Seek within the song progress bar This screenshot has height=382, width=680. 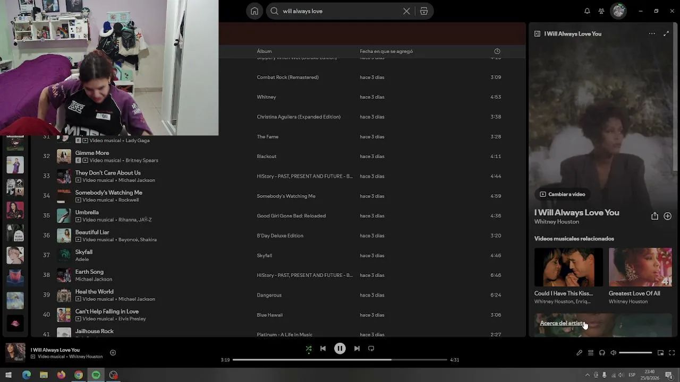tap(340, 360)
